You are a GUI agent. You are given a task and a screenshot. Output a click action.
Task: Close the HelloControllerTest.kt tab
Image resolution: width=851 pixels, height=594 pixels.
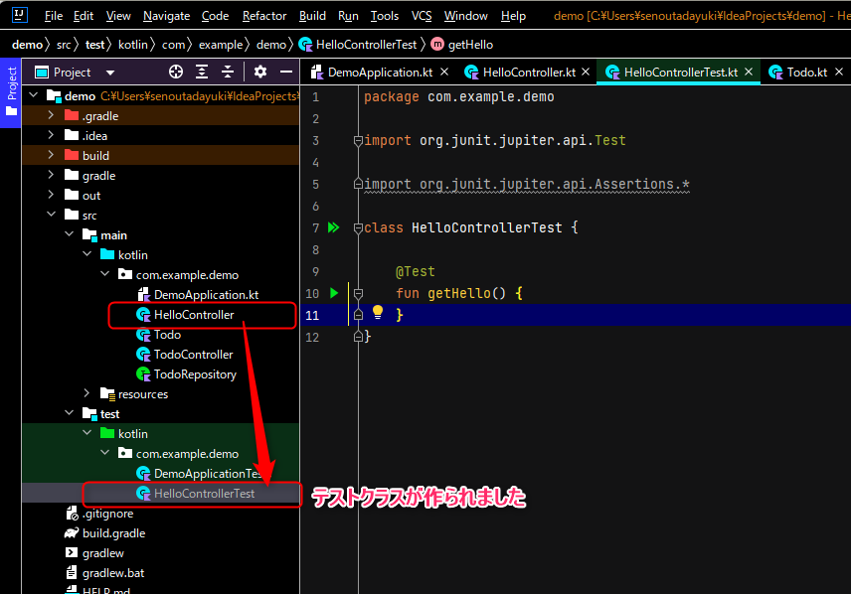pyautogui.click(x=749, y=72)
